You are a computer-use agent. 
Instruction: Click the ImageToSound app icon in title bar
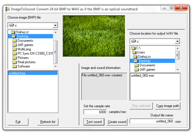(x=7, y=9)
